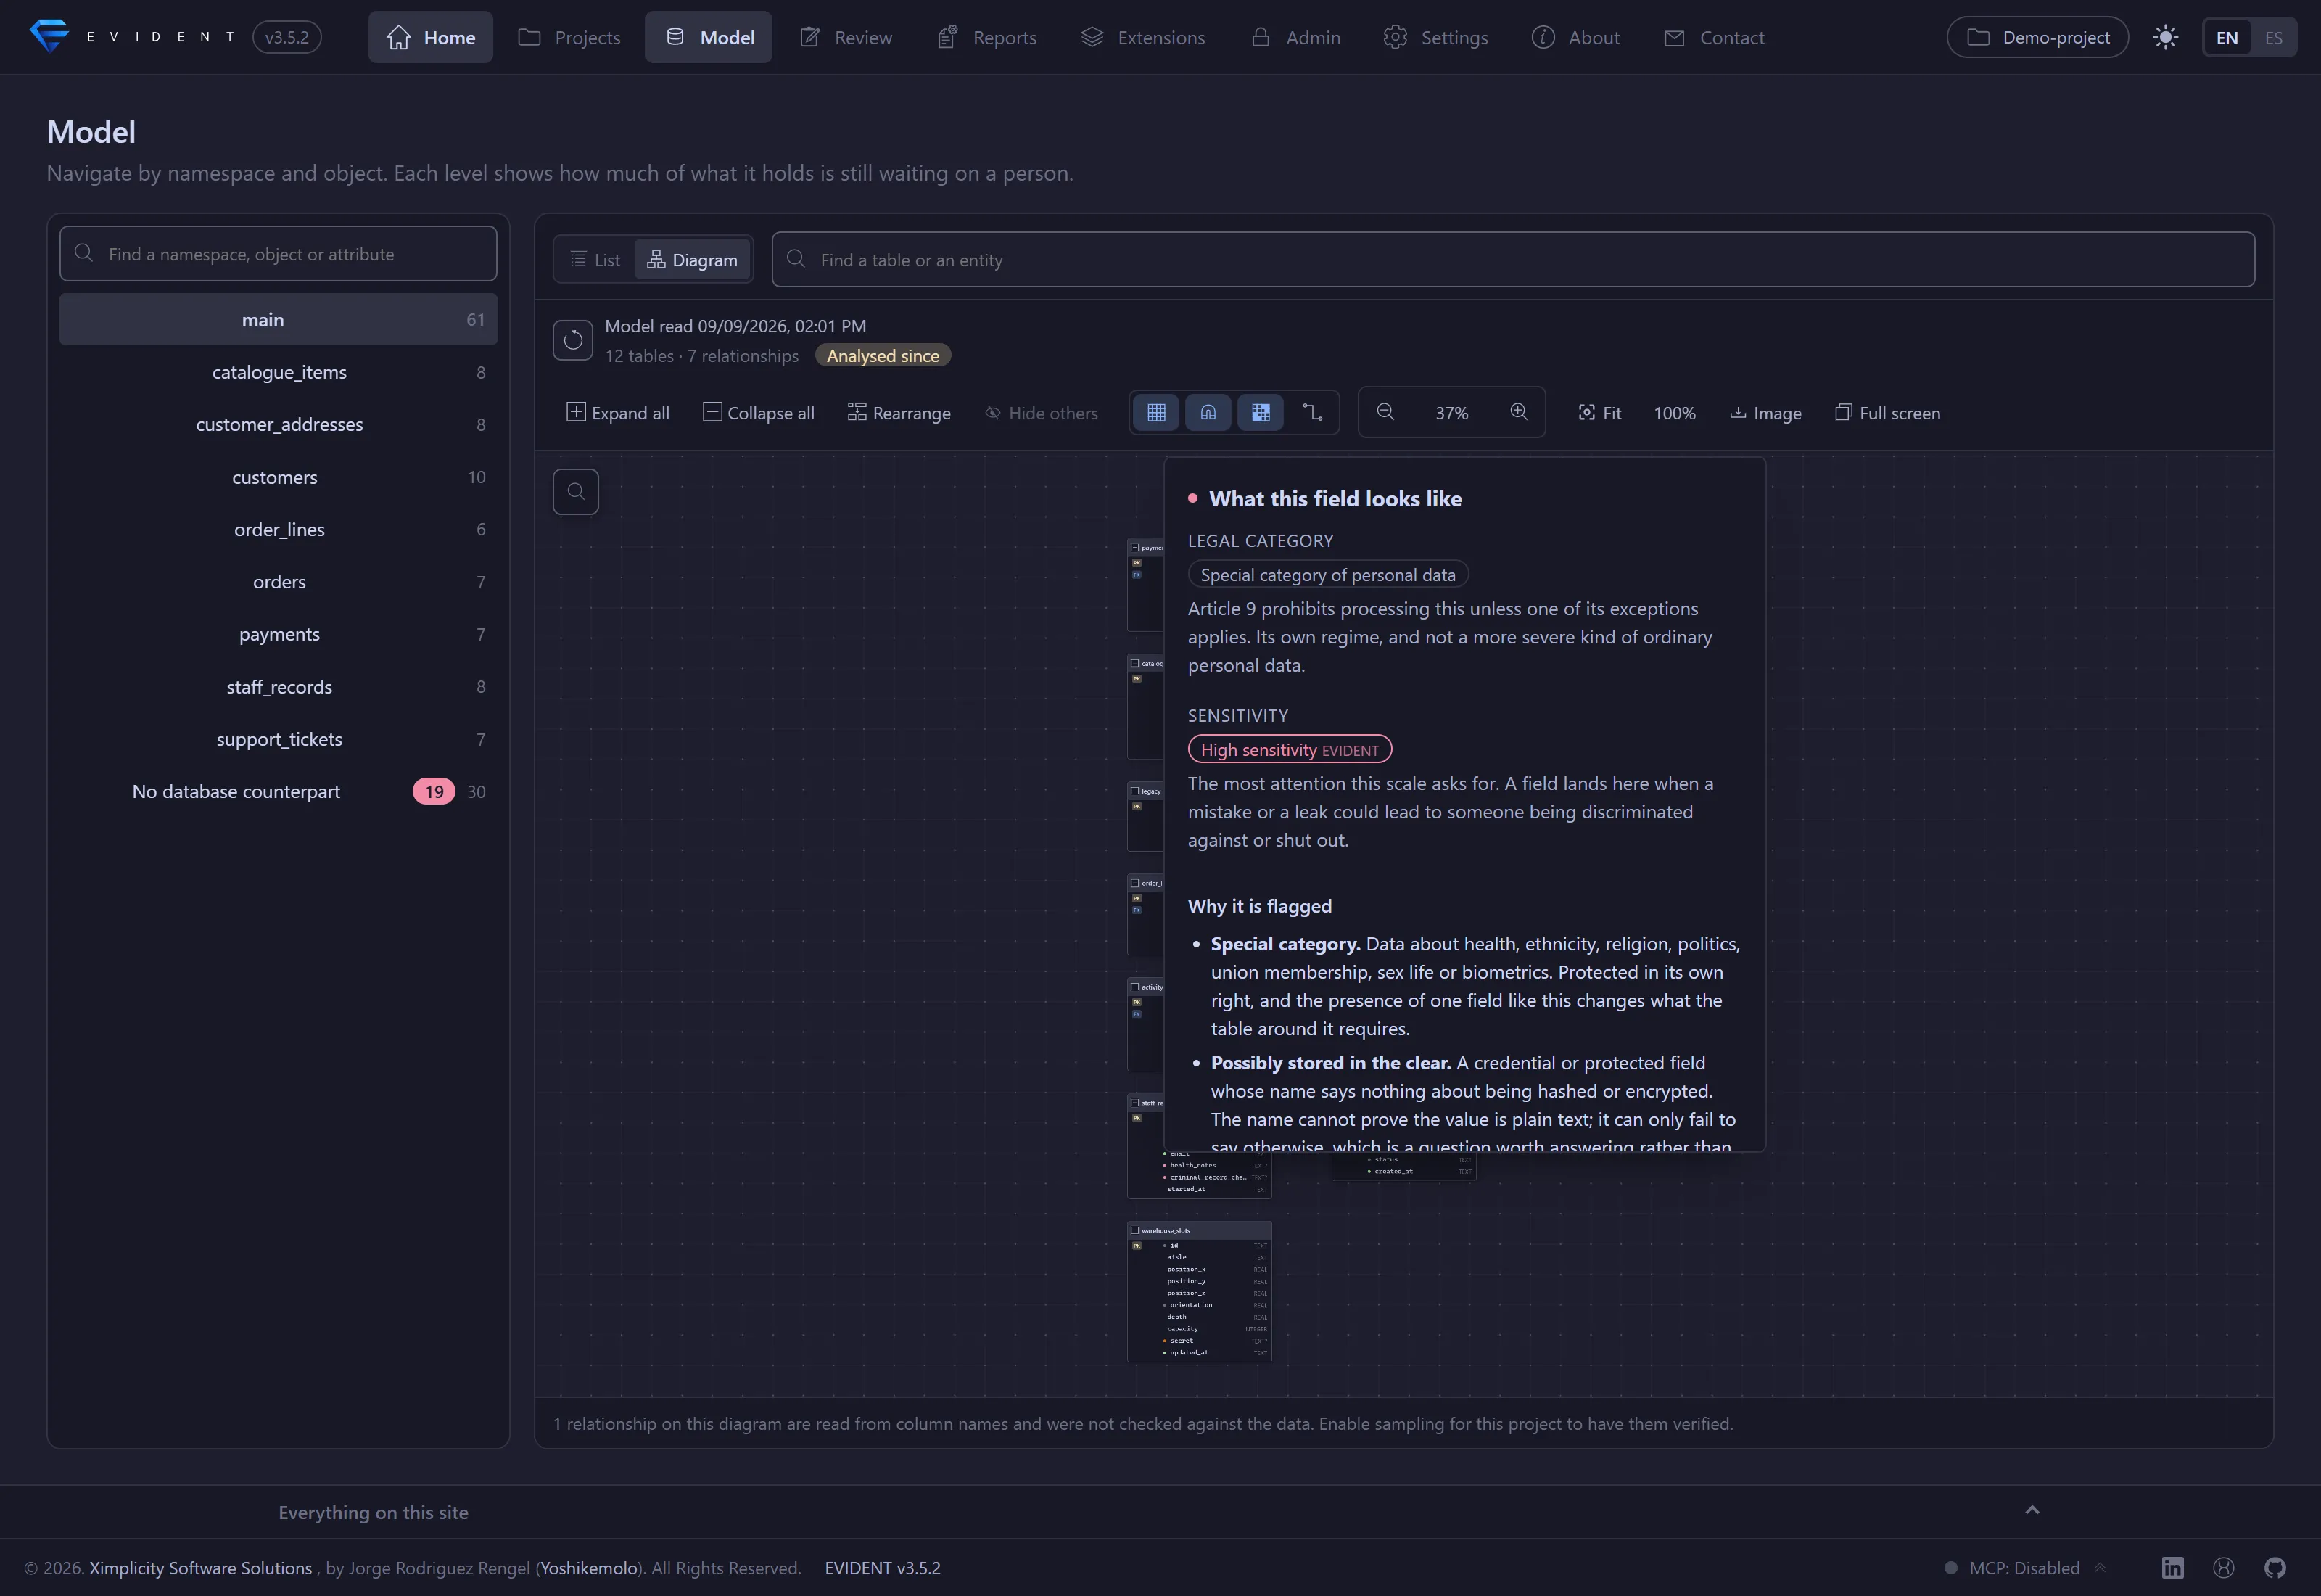Select 'No database counterpart' in sidebar

tap(278, 791)
